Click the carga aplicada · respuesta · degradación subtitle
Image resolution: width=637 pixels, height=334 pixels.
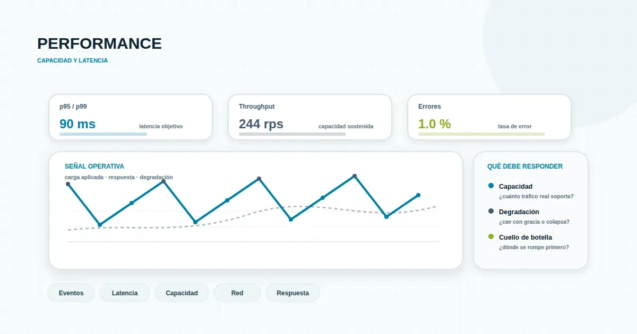click(x=119, y=177)
